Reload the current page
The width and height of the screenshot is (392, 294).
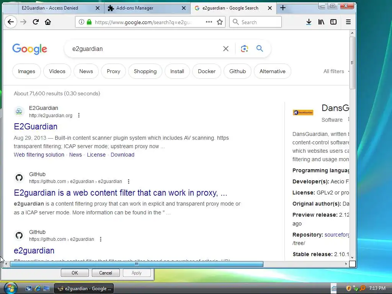coord(36,22)
